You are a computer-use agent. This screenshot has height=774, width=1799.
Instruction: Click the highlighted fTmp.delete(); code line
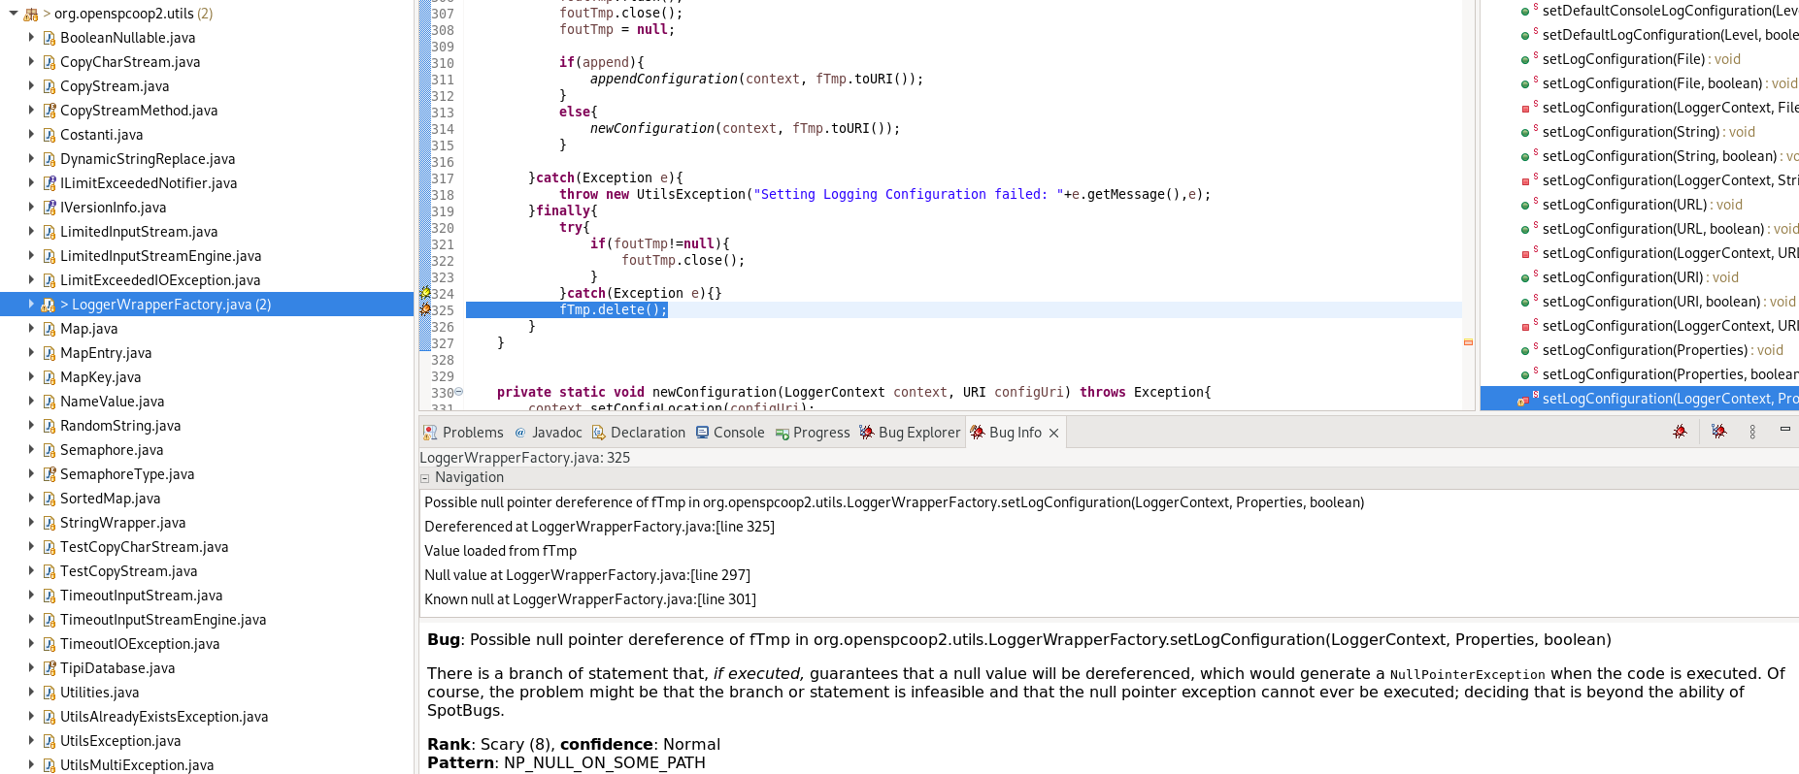(613, 309)
